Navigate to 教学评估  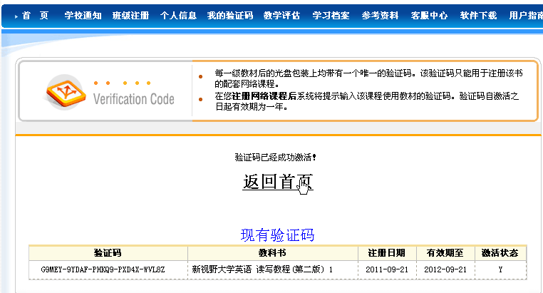pos(281,15)
